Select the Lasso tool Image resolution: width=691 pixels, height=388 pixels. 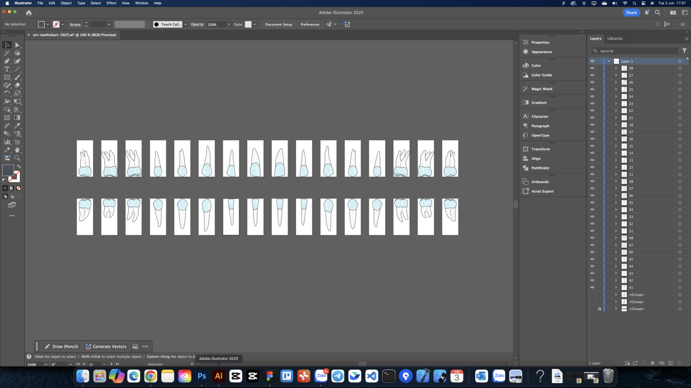pyautogui.click(x=18, y=53)
